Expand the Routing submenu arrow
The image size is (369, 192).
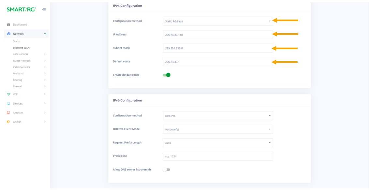45,80
